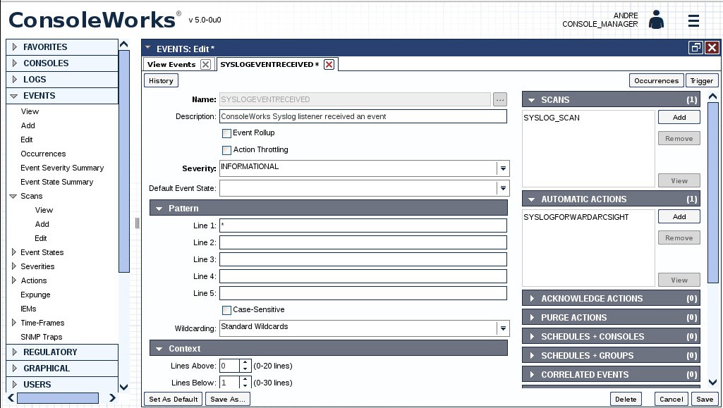Click Add in the SCANS panel
The height and width of the screenshot is (408, 723).
click(679, 118)
